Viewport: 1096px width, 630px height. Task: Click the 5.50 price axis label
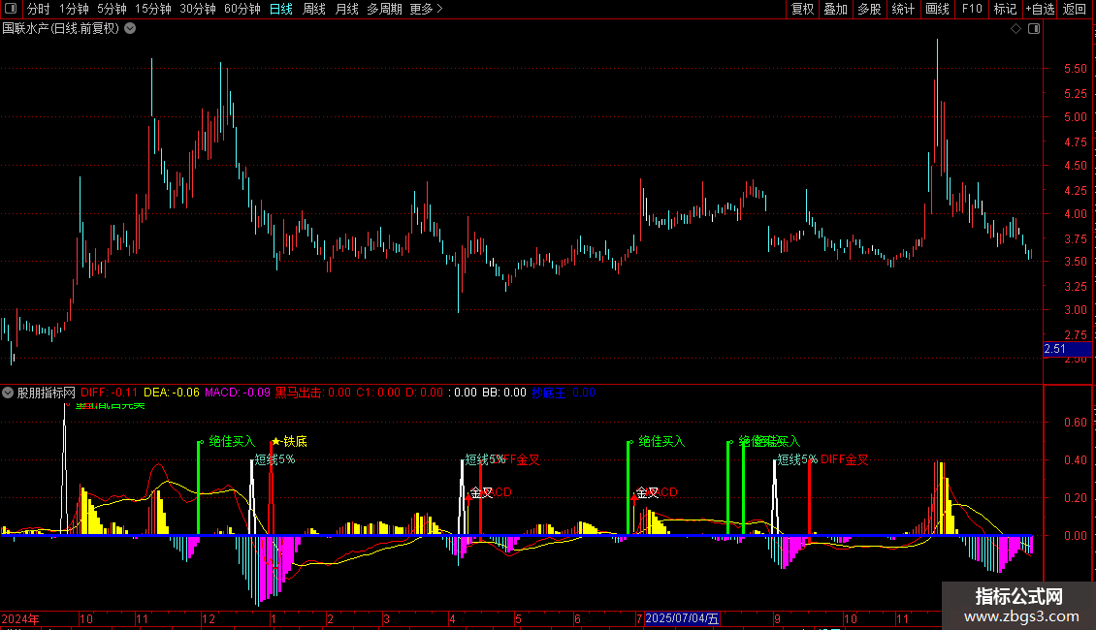coord(1075,69)
